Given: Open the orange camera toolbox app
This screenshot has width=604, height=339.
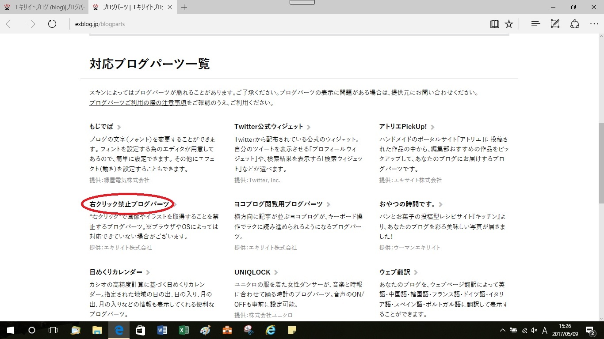Looking at the screenshot, I should [227, 330].
